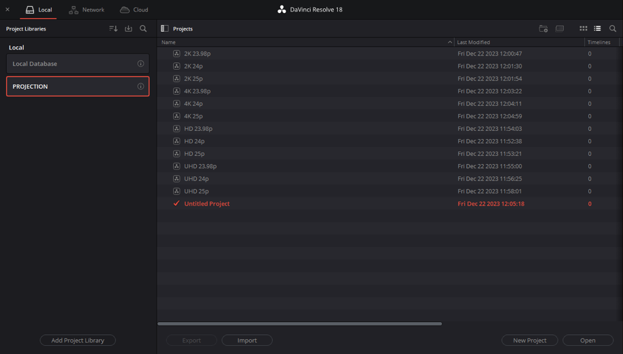Switch to the Cloud tab
Image resolution: width=623 pixels, height=354 pixels.
click(134, 9)
